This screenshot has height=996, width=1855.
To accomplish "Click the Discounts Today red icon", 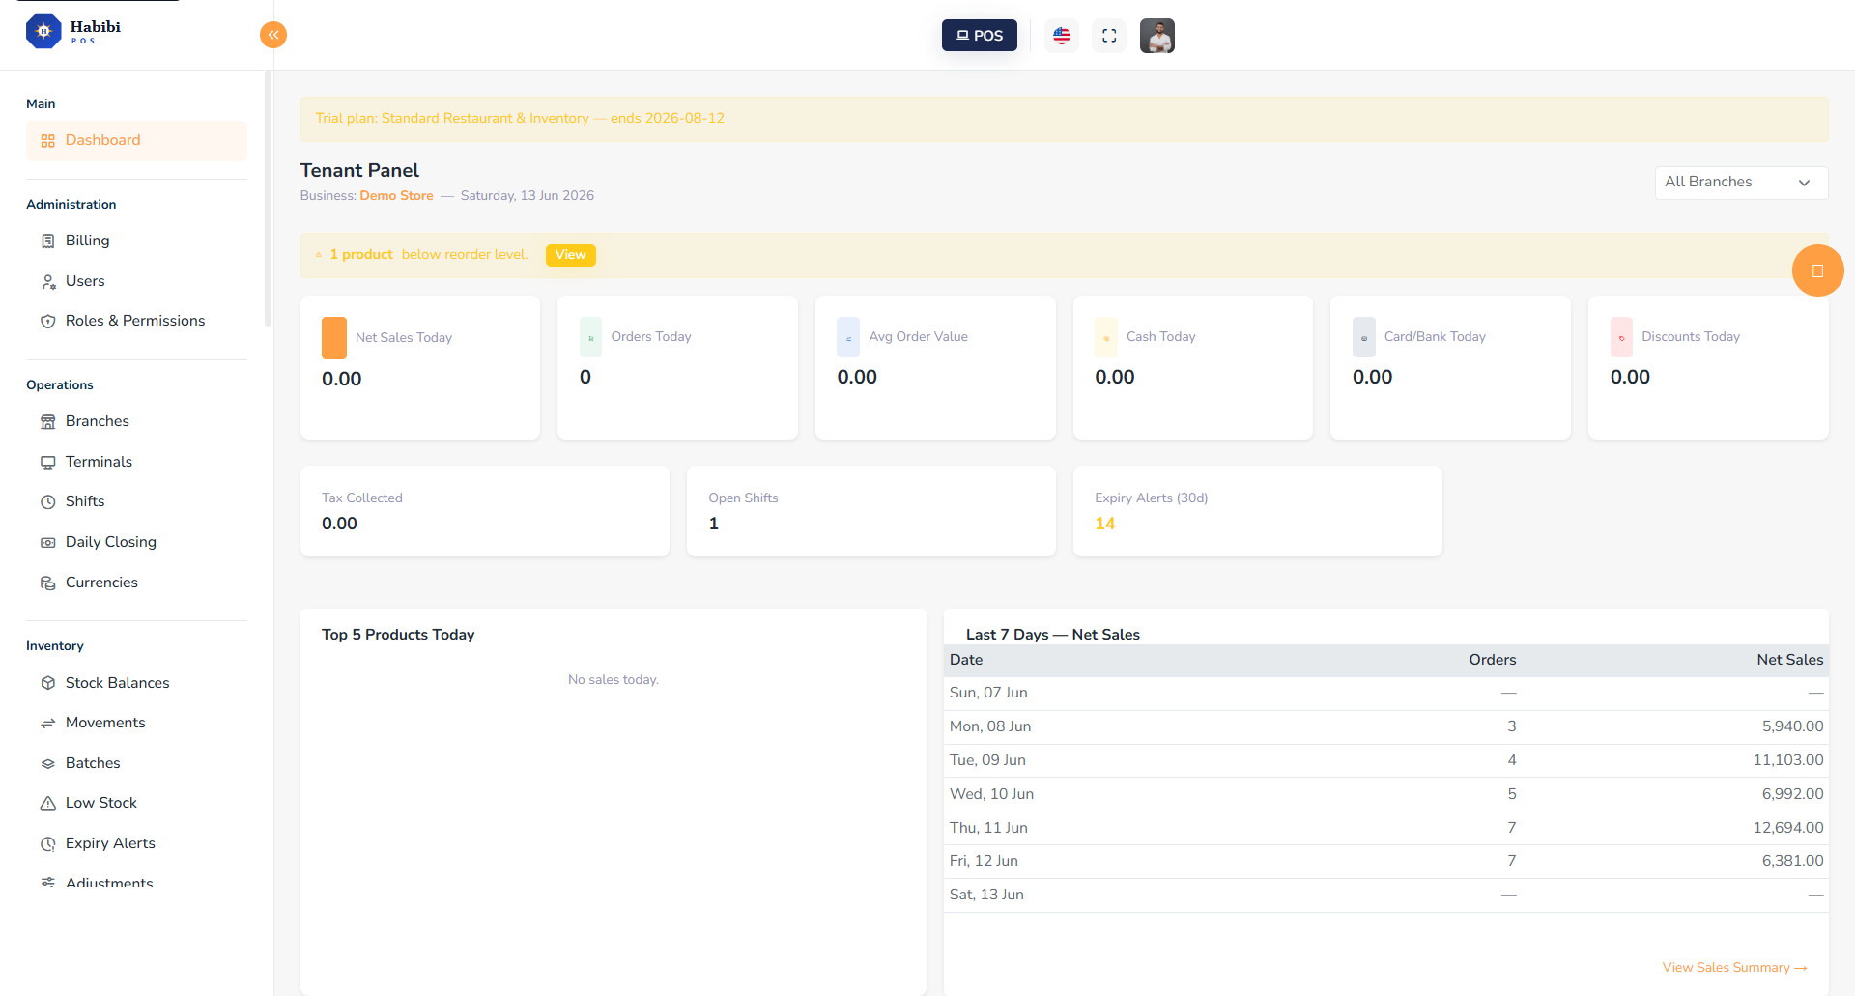I will tap(1621, 337).
